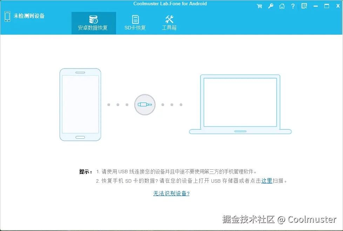Click the 这里 scan link
The width and height of the screenshot is (343, 231).
click(x=267, y=181)
